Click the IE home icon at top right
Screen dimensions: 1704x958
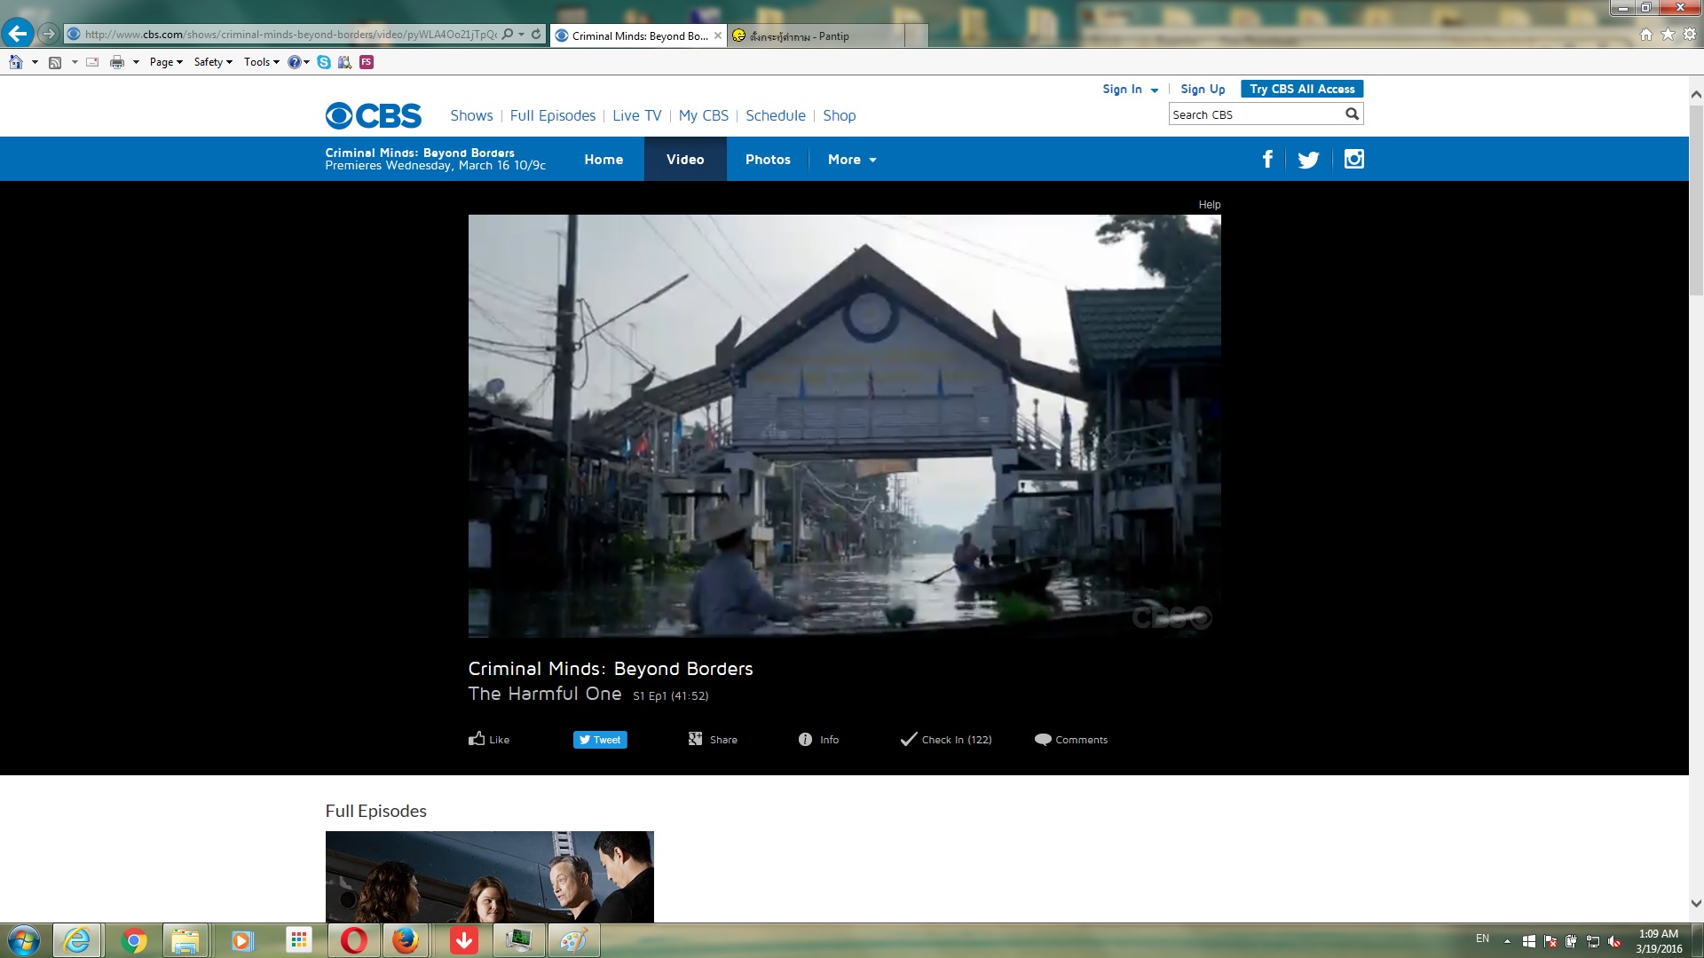tap(1646, 35)
